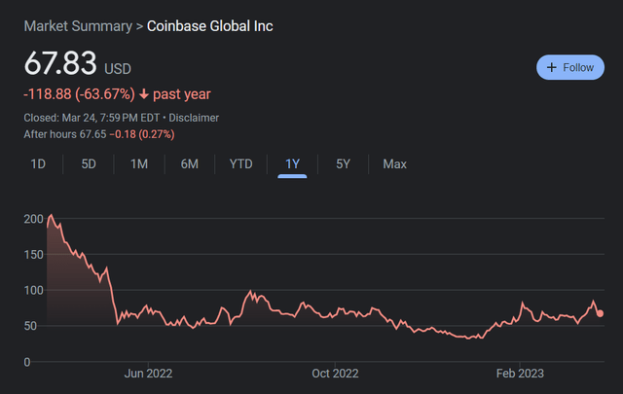623x394 pixels.
Task: Open the Disclaimer link
Action: (x=194, y=118)
